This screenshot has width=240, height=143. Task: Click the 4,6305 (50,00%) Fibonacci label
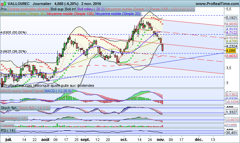click(x=13, y=32)
